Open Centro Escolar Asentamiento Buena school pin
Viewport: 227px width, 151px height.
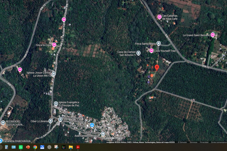pos(103,134)
